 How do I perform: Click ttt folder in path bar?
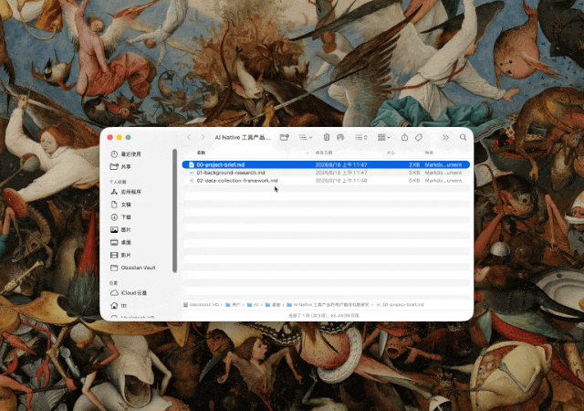[253, 305]
